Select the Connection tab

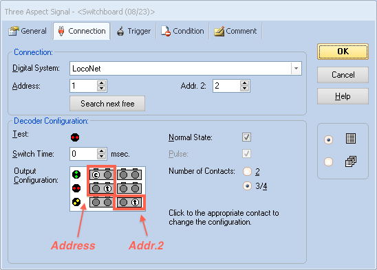pyautogui.click(x=82, y=31)
